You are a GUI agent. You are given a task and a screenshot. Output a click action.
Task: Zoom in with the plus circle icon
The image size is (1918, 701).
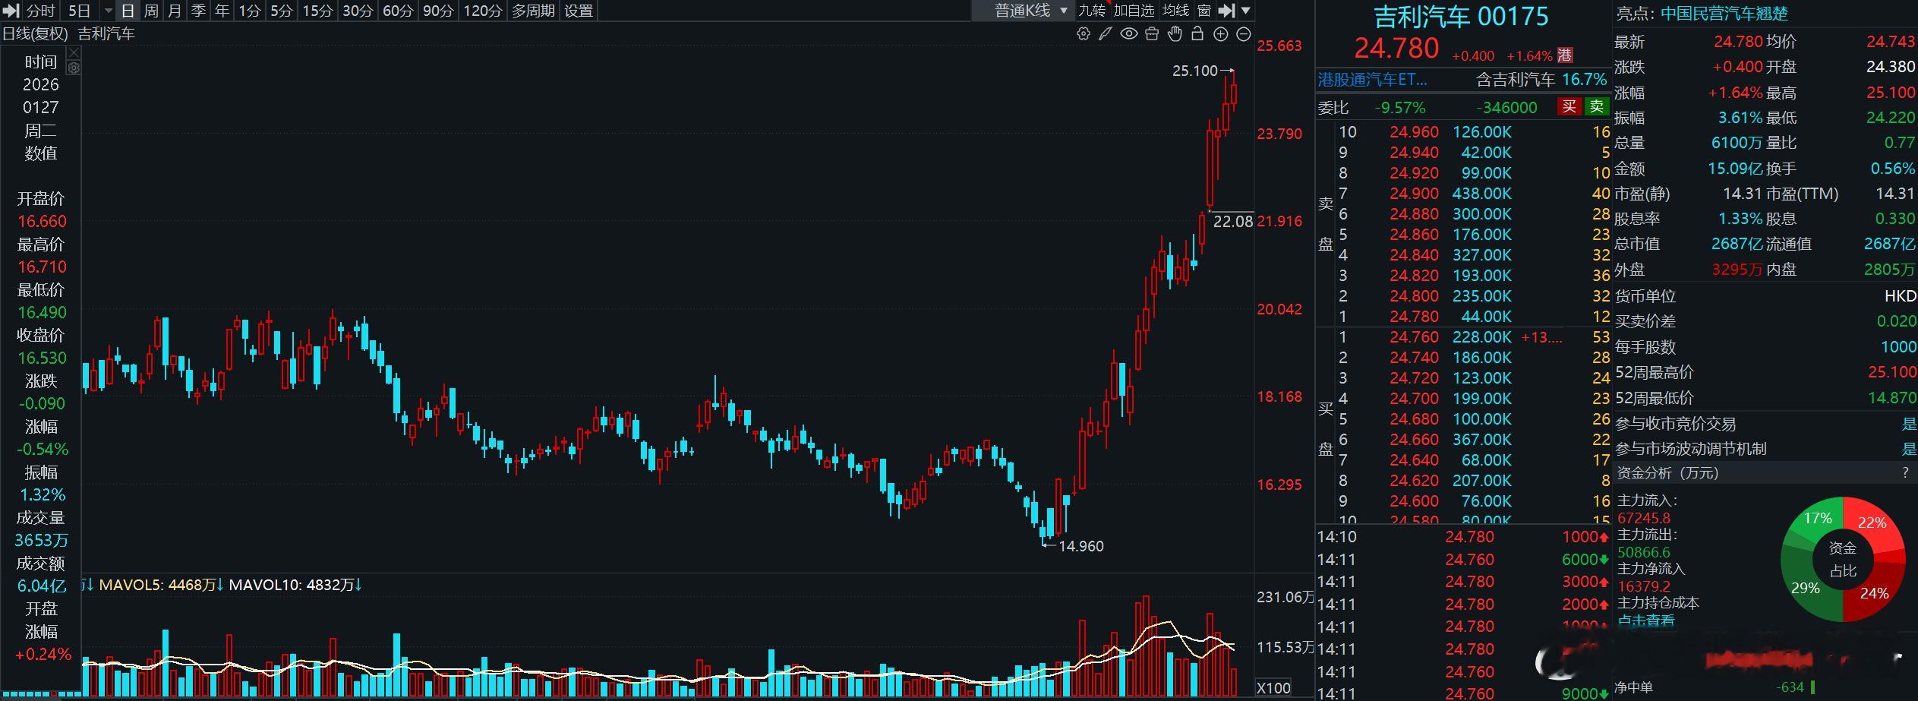click(1221, 33)
